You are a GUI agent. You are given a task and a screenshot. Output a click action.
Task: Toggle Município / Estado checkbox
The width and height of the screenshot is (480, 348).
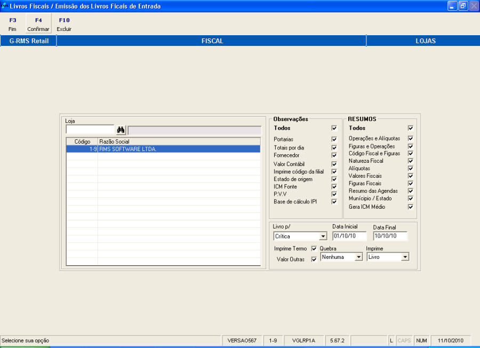(411, 199)
